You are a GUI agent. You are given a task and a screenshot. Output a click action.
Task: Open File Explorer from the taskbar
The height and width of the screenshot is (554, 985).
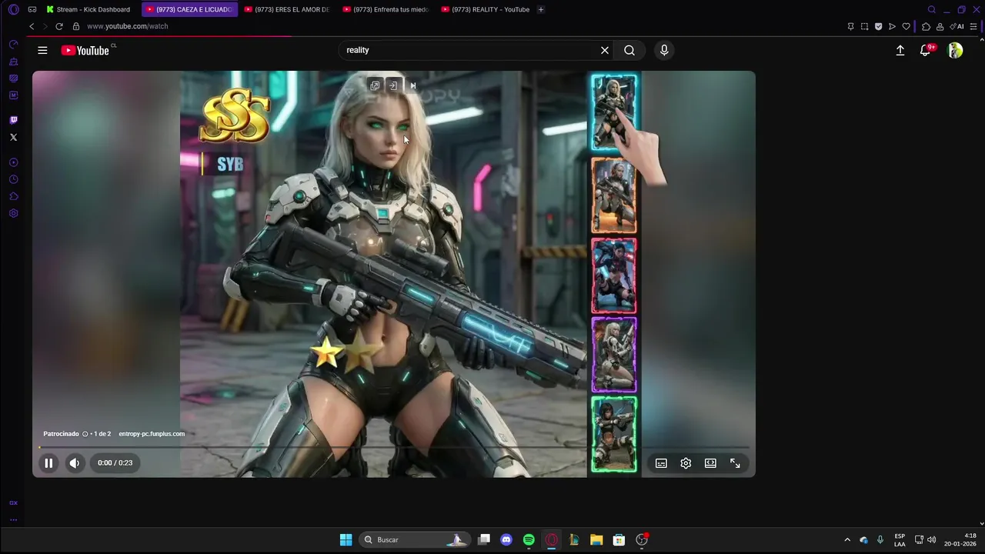pyautogui.click(x=596, y=539)
